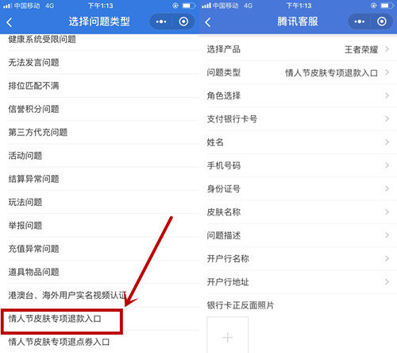Go back from 选择问题类型 screen
Screen dimensions: 397x353
(10, 22)
